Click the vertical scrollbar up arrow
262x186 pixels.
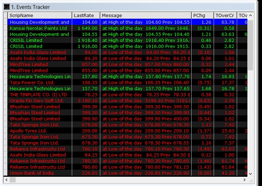click(x=250, y=16)
